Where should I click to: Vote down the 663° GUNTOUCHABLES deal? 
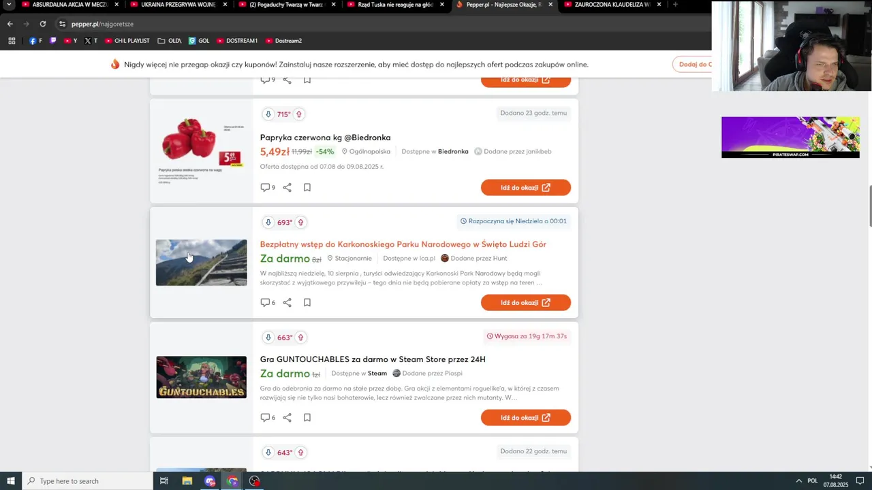click(x=268, y=338)
